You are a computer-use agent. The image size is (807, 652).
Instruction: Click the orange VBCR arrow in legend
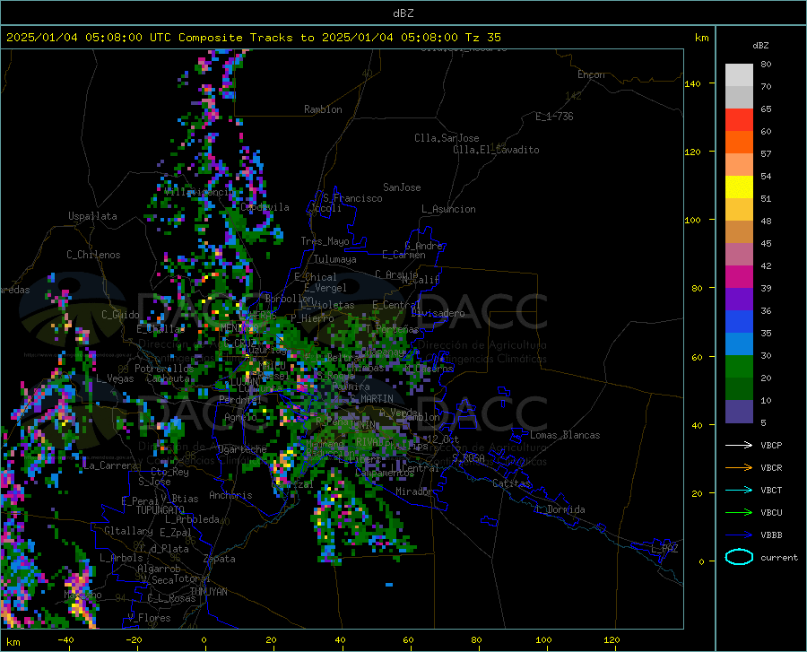[x=739, y=468]
